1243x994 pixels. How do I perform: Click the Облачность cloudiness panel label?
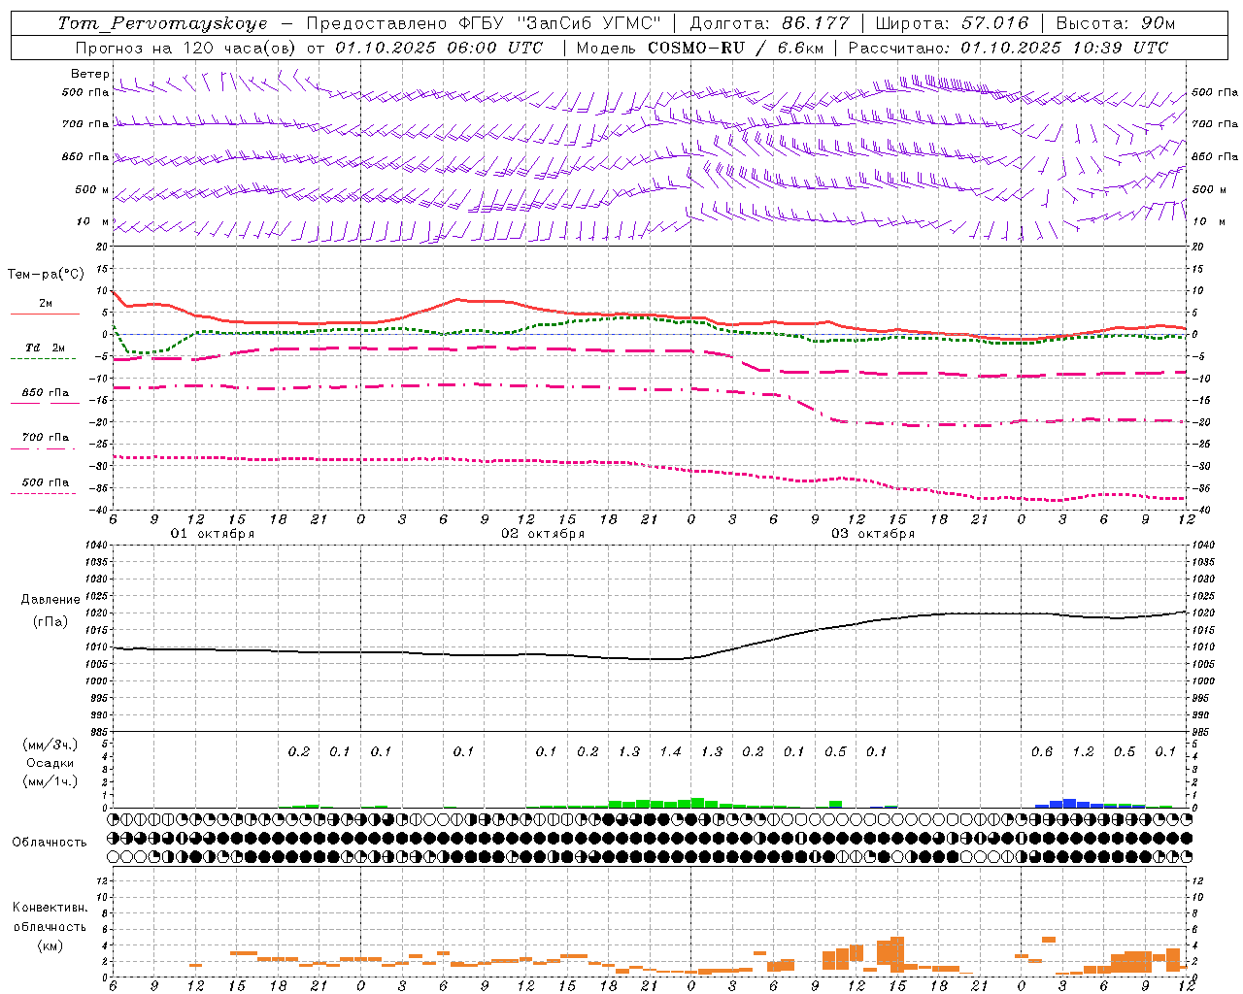[50, 843]
